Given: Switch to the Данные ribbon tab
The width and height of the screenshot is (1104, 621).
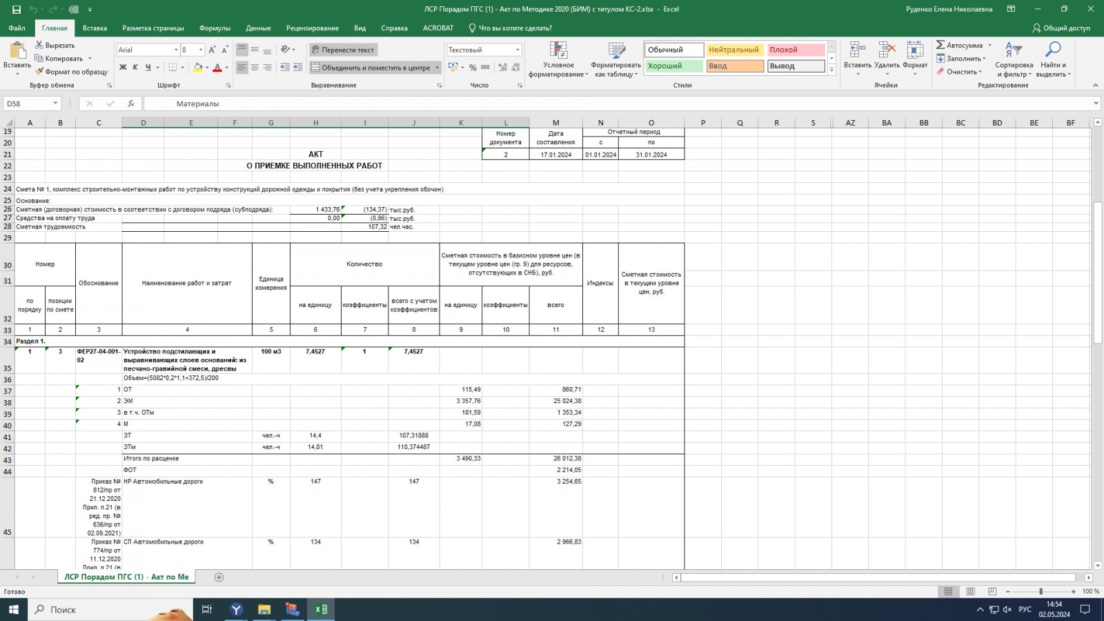Looking at the screenshot, I should pyautogui.click(x=258, y=28).
